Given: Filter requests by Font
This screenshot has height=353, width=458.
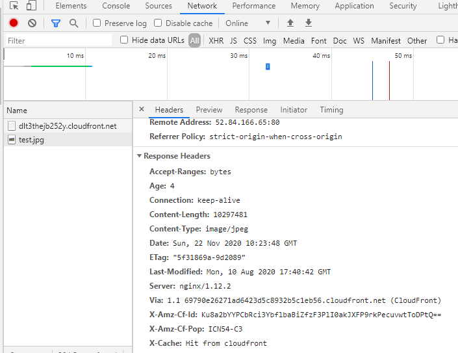Looking at the screenshot, I should pyautogui.click(x=319, y=40).
